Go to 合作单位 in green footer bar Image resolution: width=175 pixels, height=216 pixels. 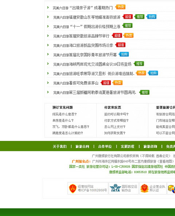[x=105, y=146]
